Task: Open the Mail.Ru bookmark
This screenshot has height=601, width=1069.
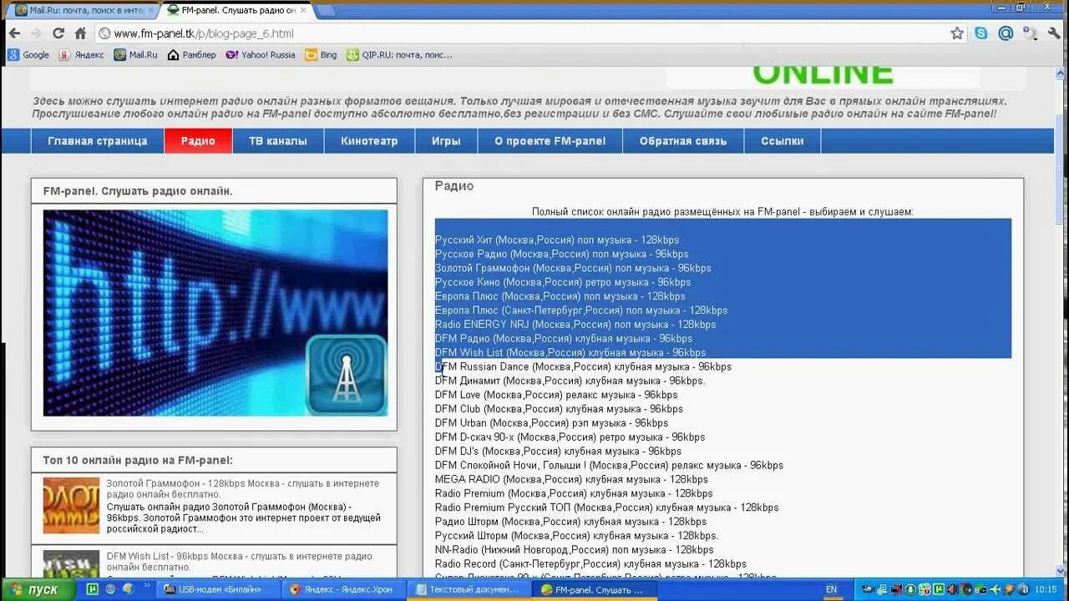Action: (135, 55)
